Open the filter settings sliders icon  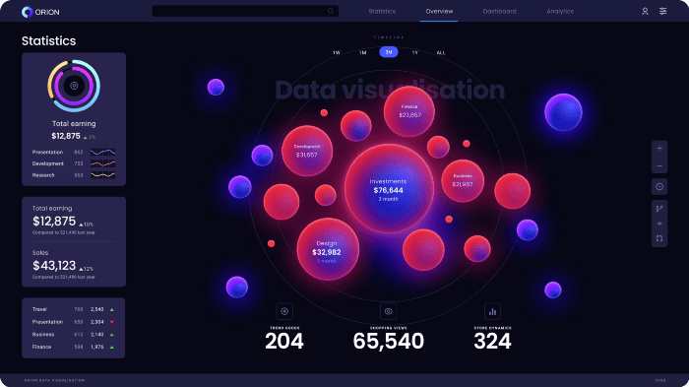pyautogui.click(x=662, y=11)
